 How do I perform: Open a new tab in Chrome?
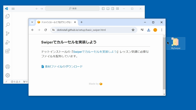point(81,22)
